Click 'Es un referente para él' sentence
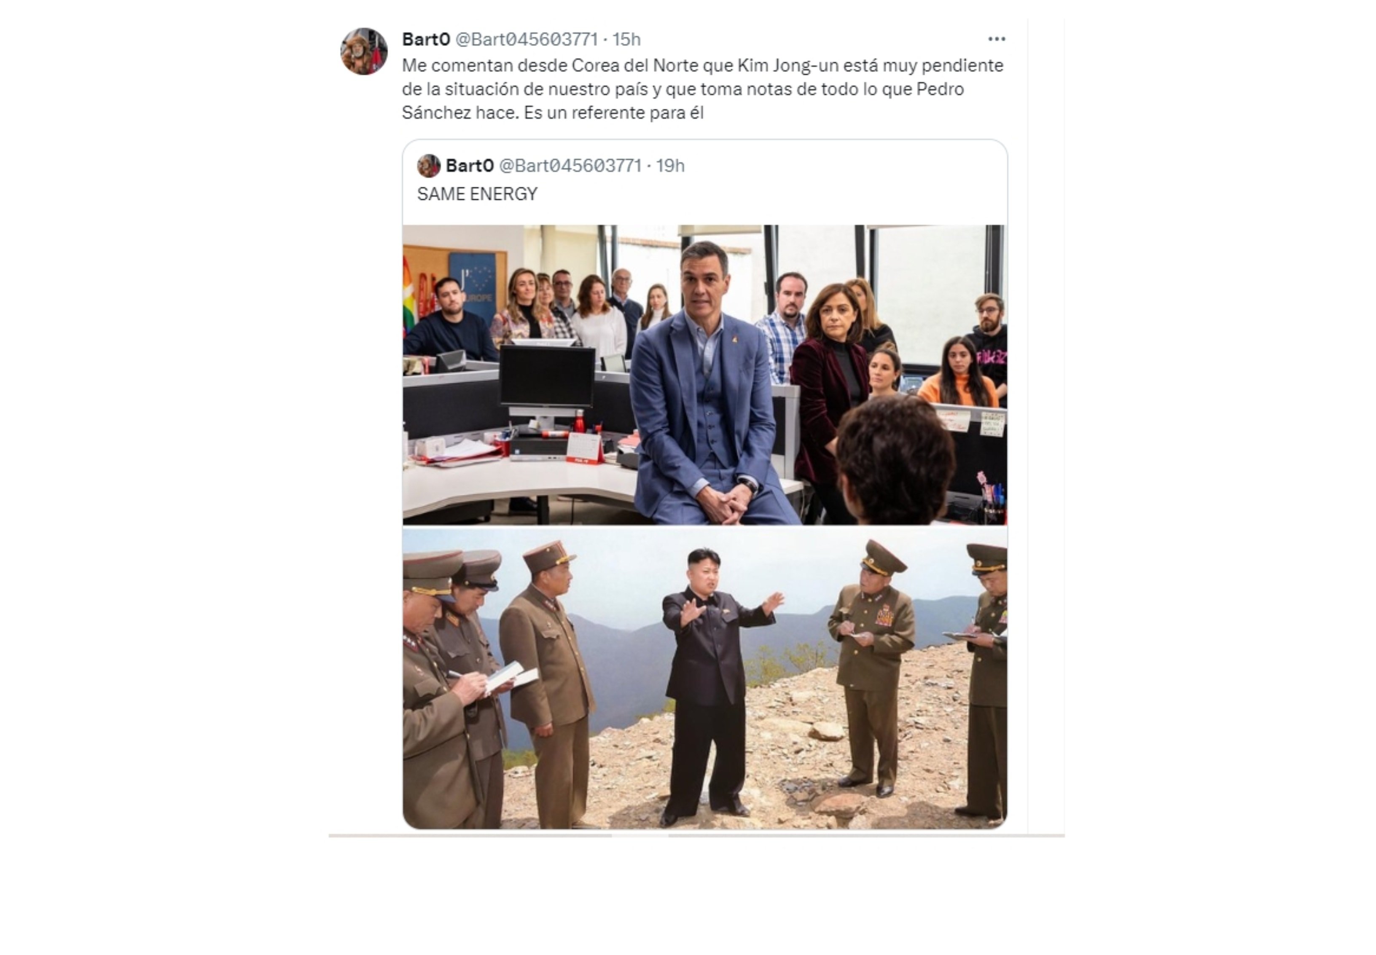The image size is (1376, 955). pyautogui.click(x=613, y=113)
